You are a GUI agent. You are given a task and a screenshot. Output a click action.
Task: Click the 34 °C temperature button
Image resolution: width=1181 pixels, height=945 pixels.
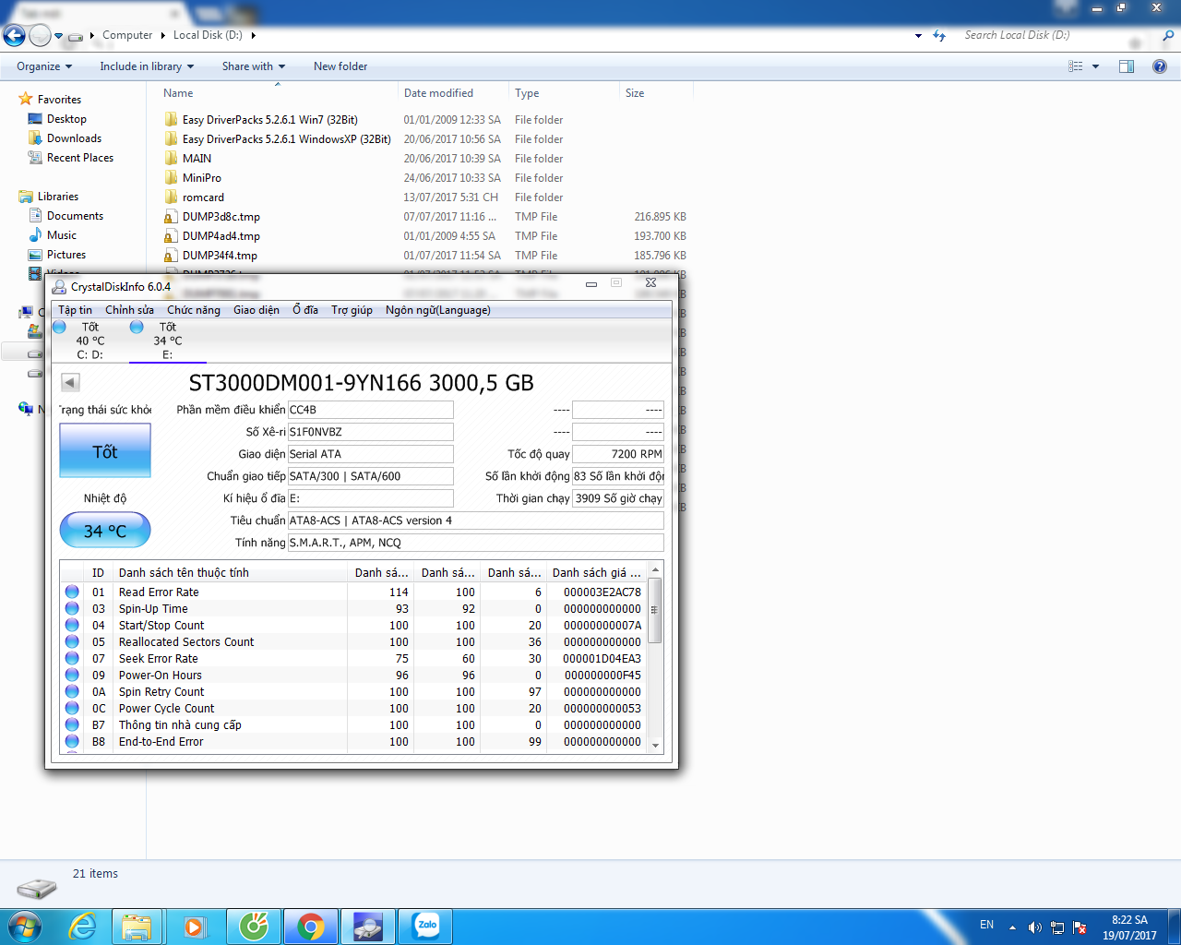click(x=105, y=531)
